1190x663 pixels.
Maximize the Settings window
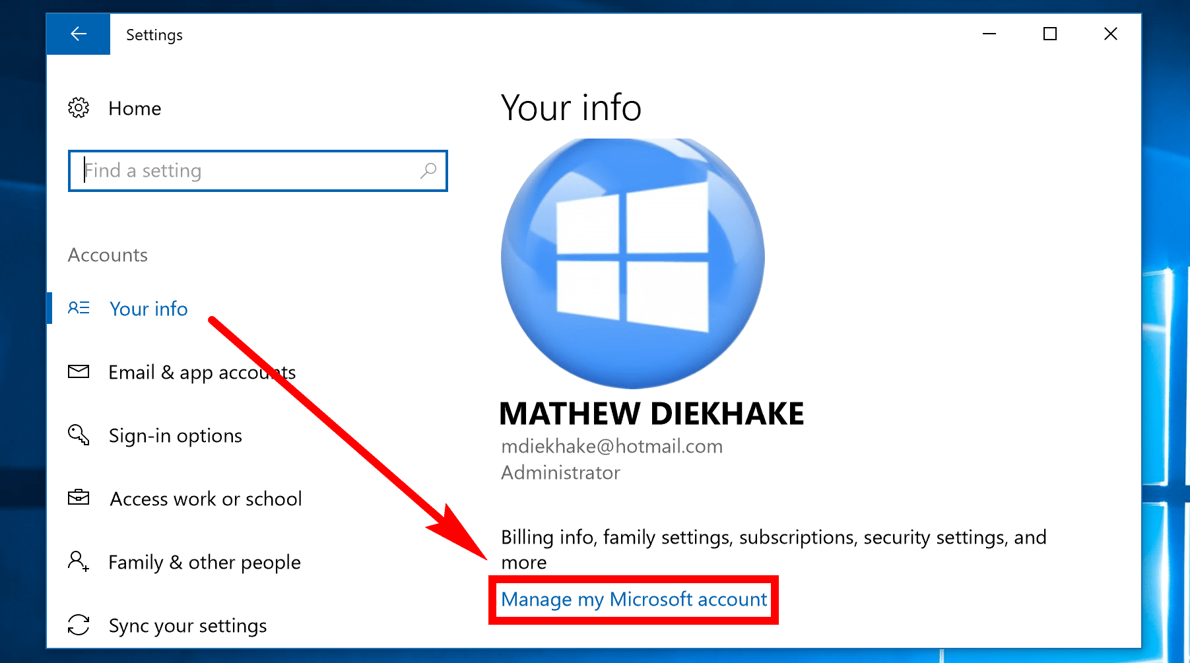click(x=1050, y=34)
